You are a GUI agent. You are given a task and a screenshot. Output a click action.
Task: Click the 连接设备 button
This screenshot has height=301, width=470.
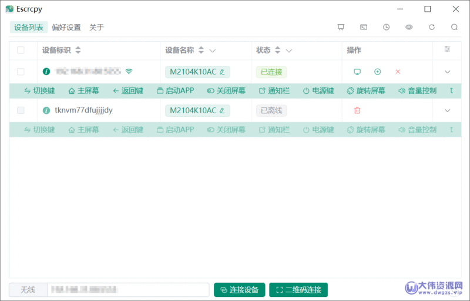240,290
